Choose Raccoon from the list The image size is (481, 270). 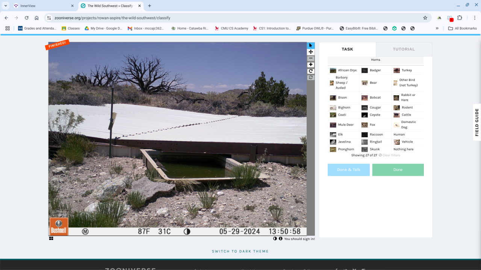click(x=375, y=135)
